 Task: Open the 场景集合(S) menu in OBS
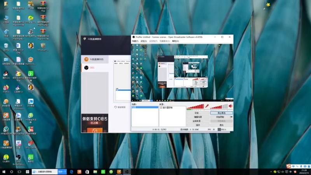coord(164,41)
